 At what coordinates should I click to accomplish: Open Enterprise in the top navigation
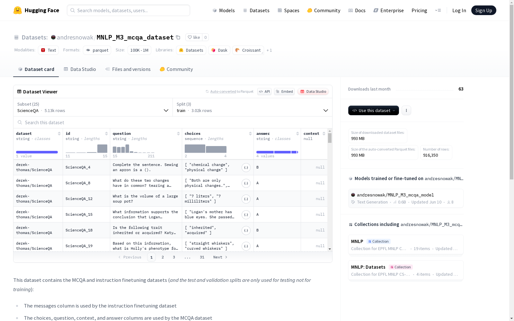coord(389,10)
